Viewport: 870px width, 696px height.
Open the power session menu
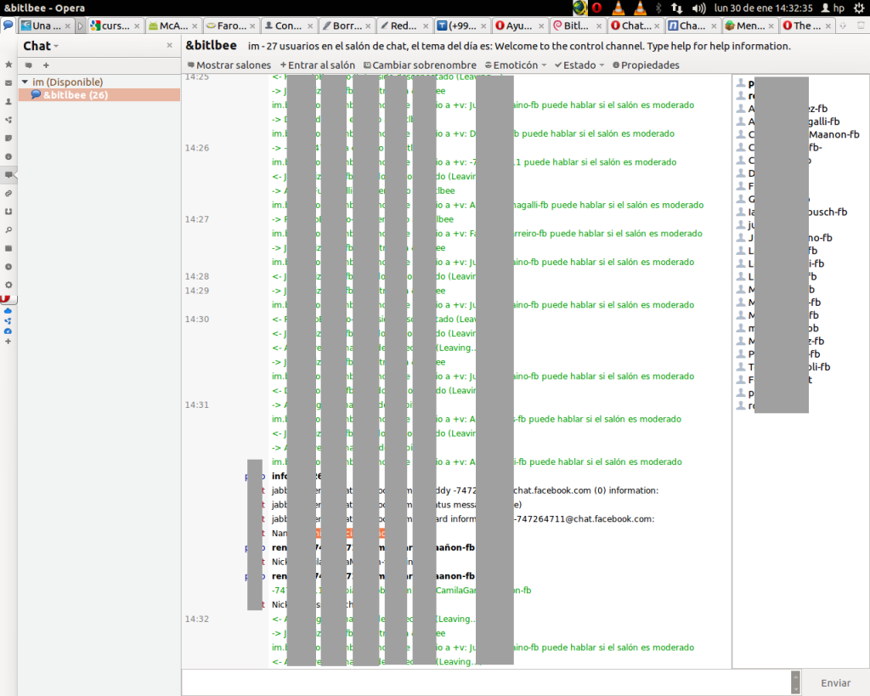pyautogui.click(x=859, y=8)
